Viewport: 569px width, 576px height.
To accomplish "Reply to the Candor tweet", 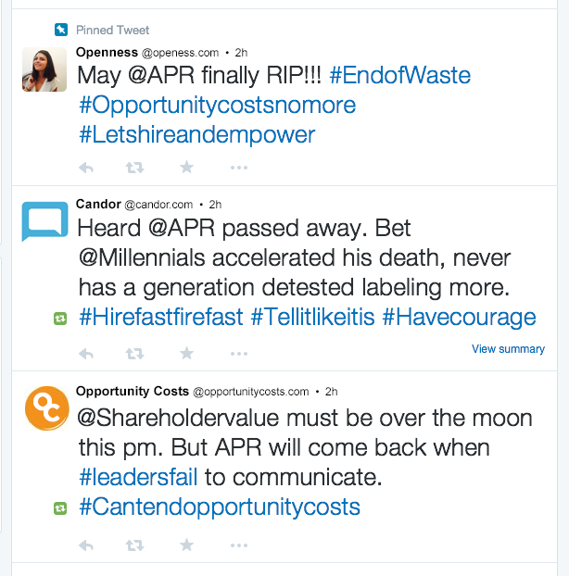I will click(87, 353).
